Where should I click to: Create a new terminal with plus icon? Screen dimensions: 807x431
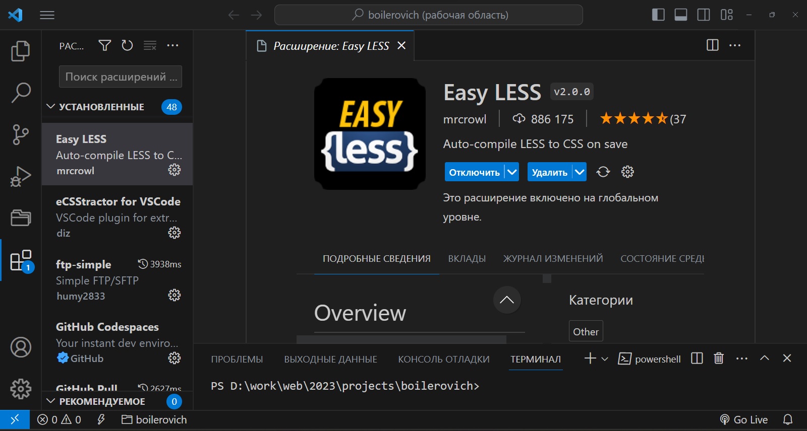pyautogui.click(x=590, y=358)
